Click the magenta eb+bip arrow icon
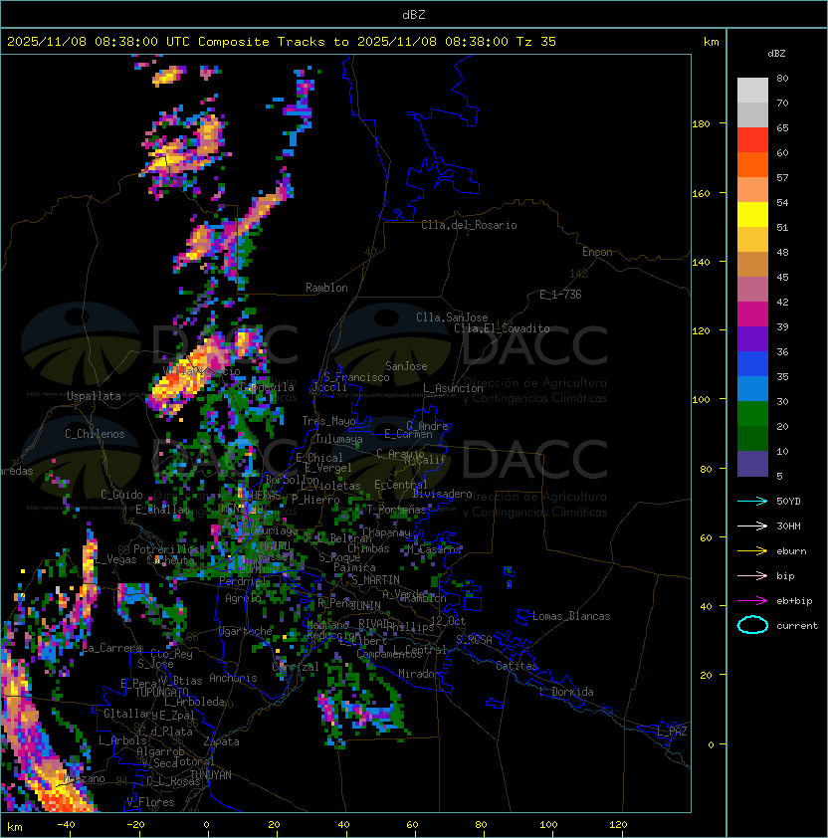The width and height of the screenshot is (828, 838). point(752,601)
